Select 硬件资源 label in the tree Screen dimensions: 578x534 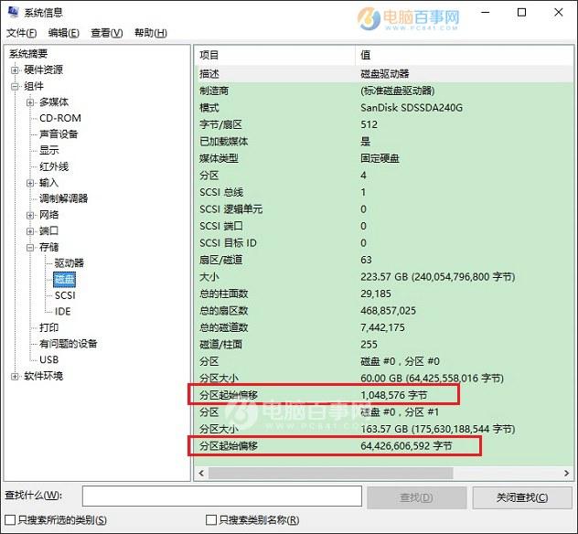coord(44,69)
